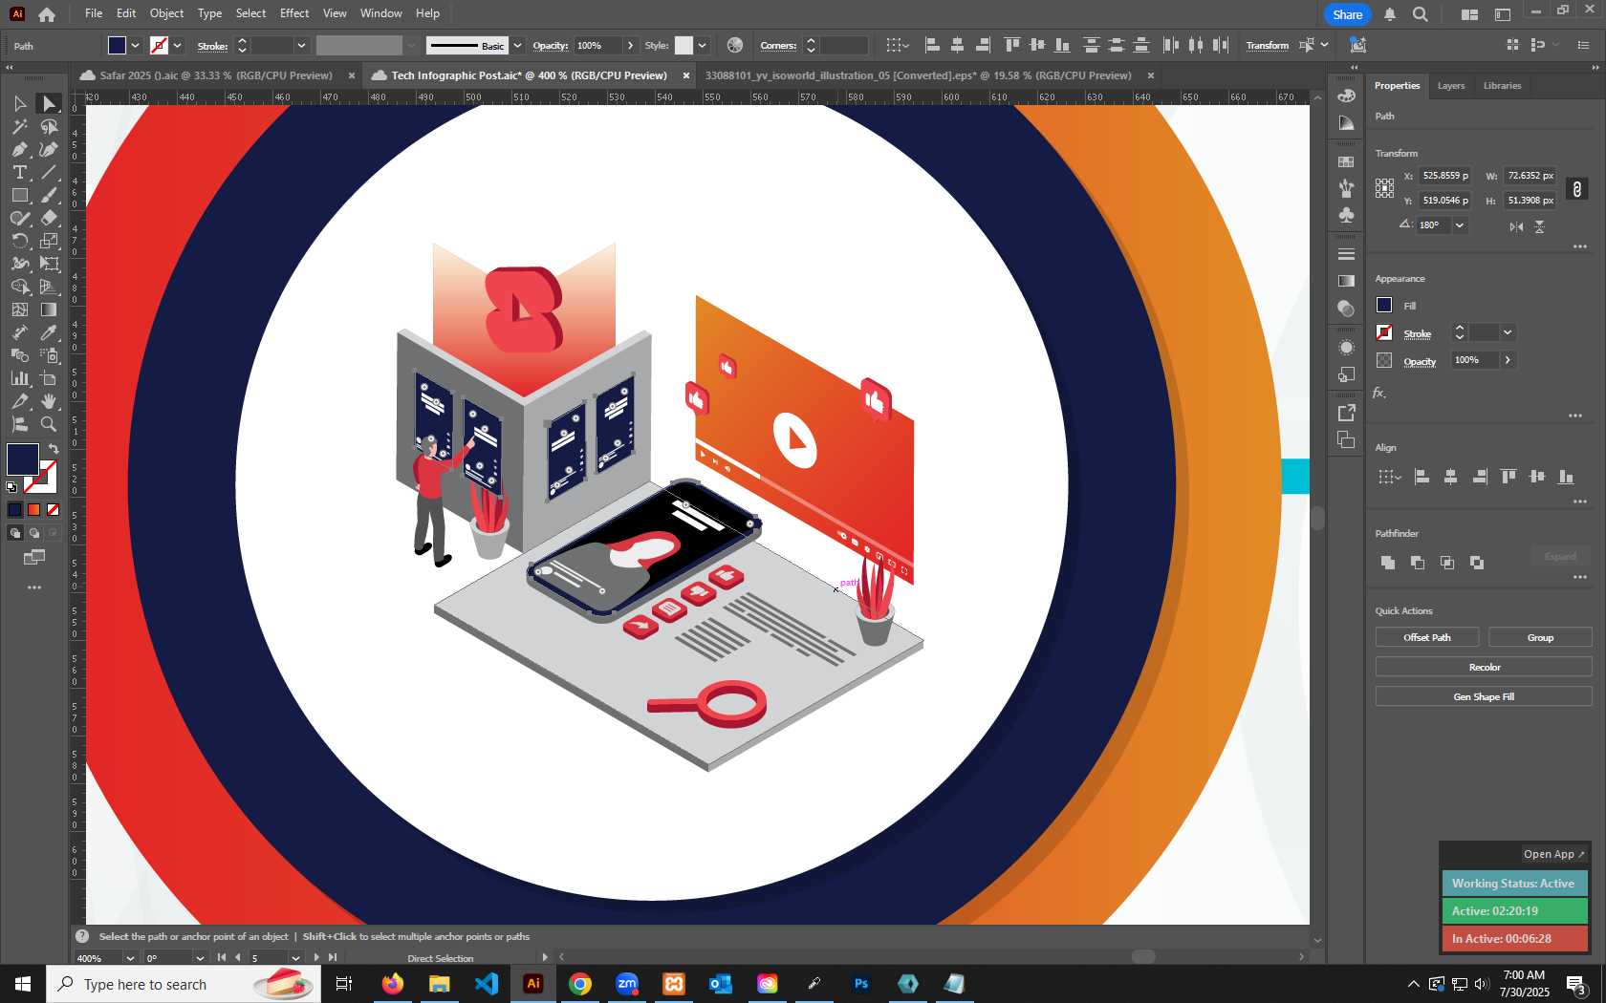
Task: Open the rotation angle dropdown
Action: pos(1460,225)
